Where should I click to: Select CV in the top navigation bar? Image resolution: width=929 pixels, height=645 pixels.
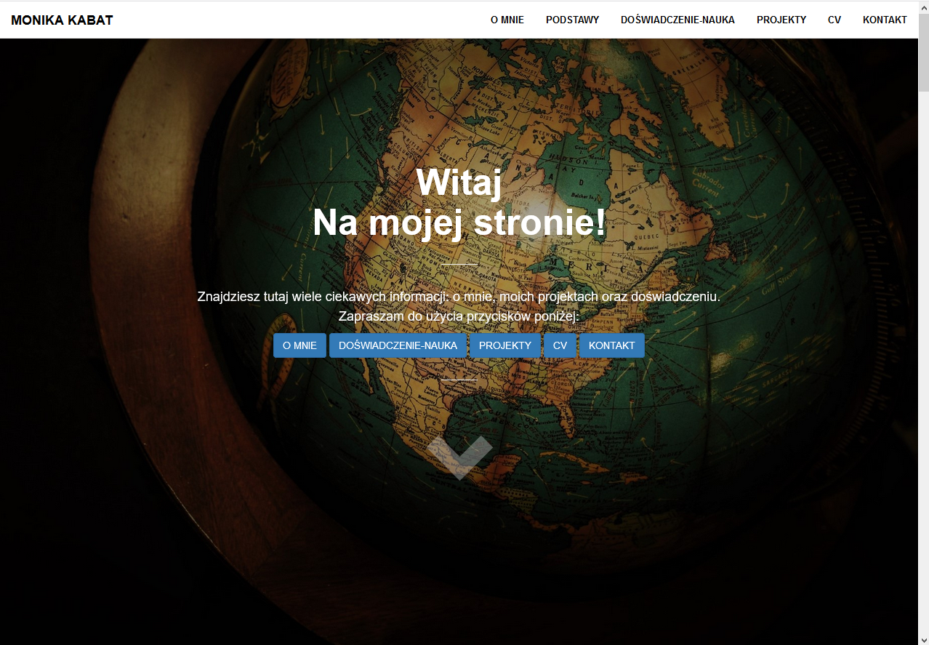pyautogui.click(x=835, y=20)
